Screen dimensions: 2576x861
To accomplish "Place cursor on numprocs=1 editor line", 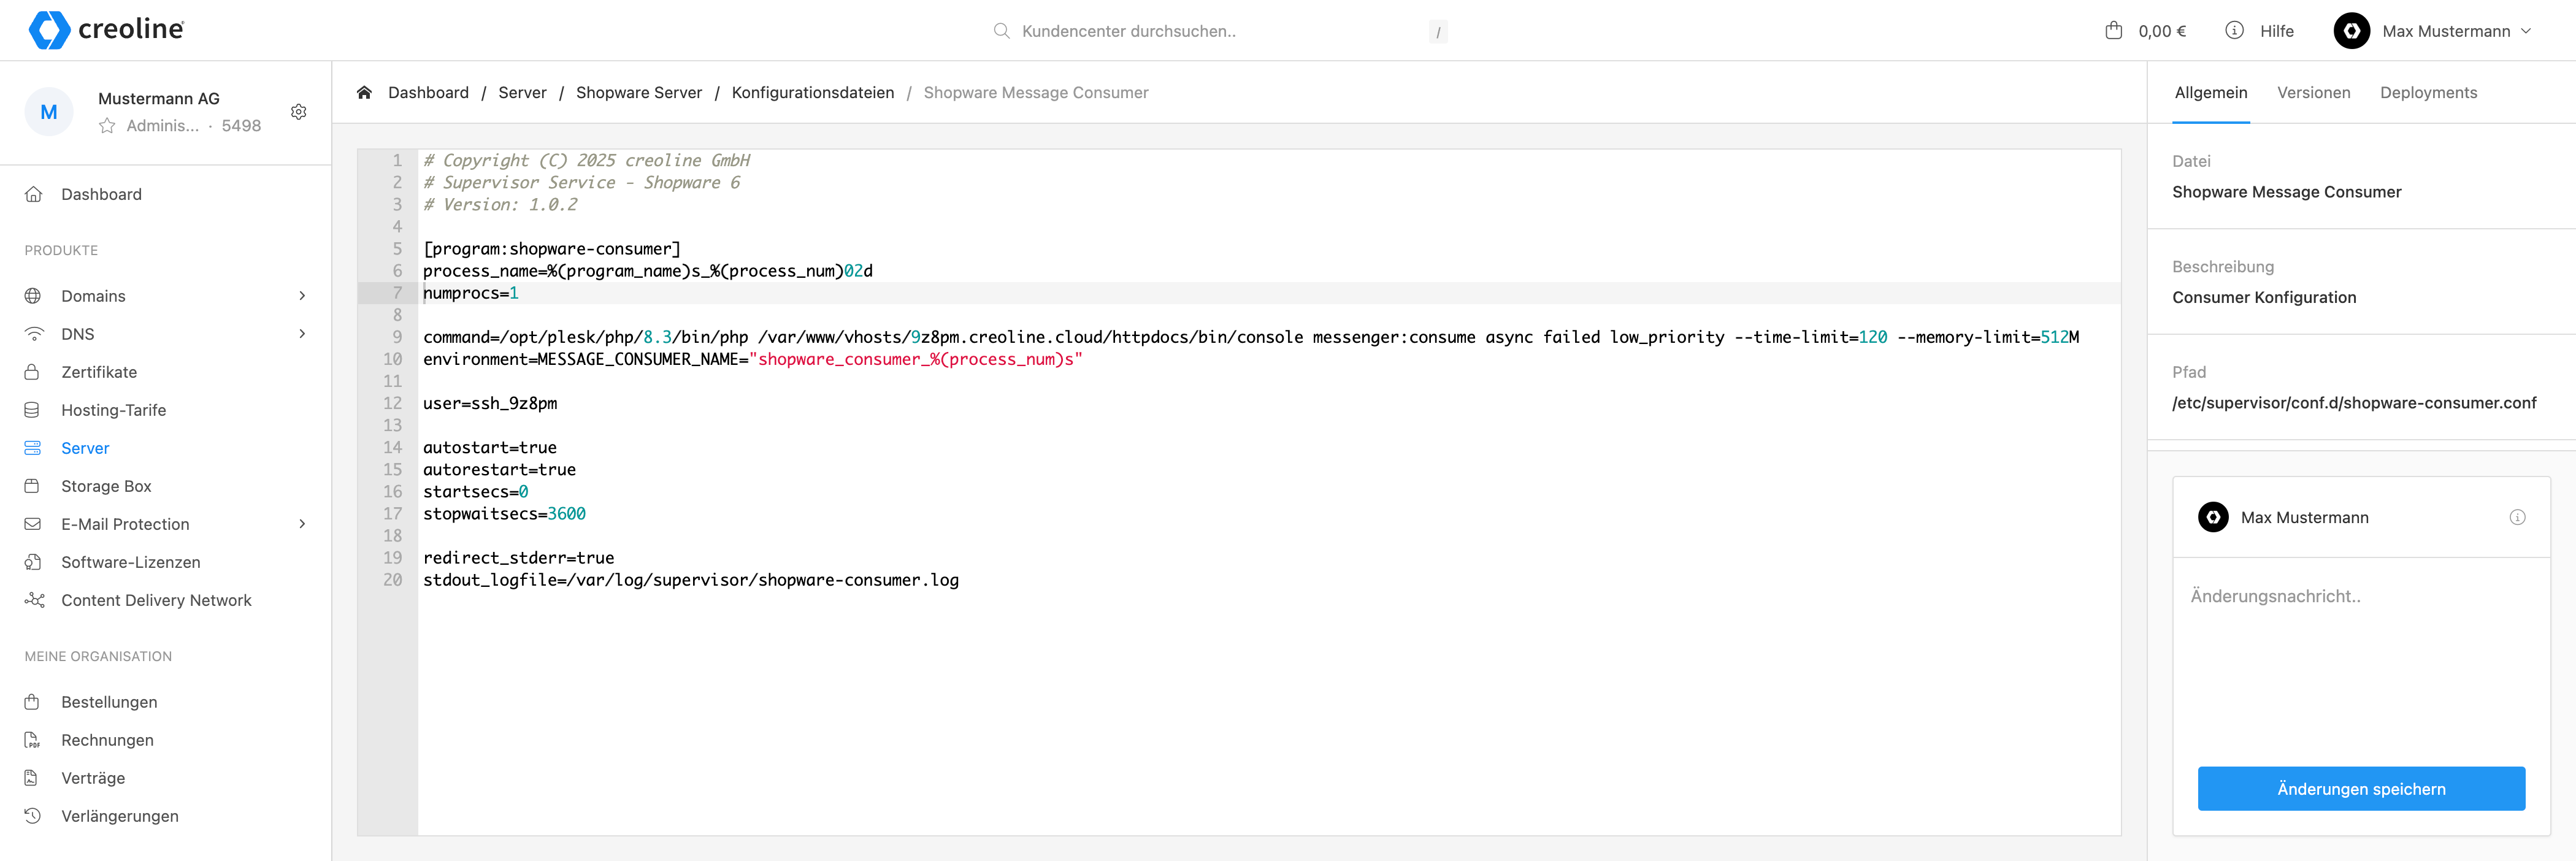I will pos(1268,293).
